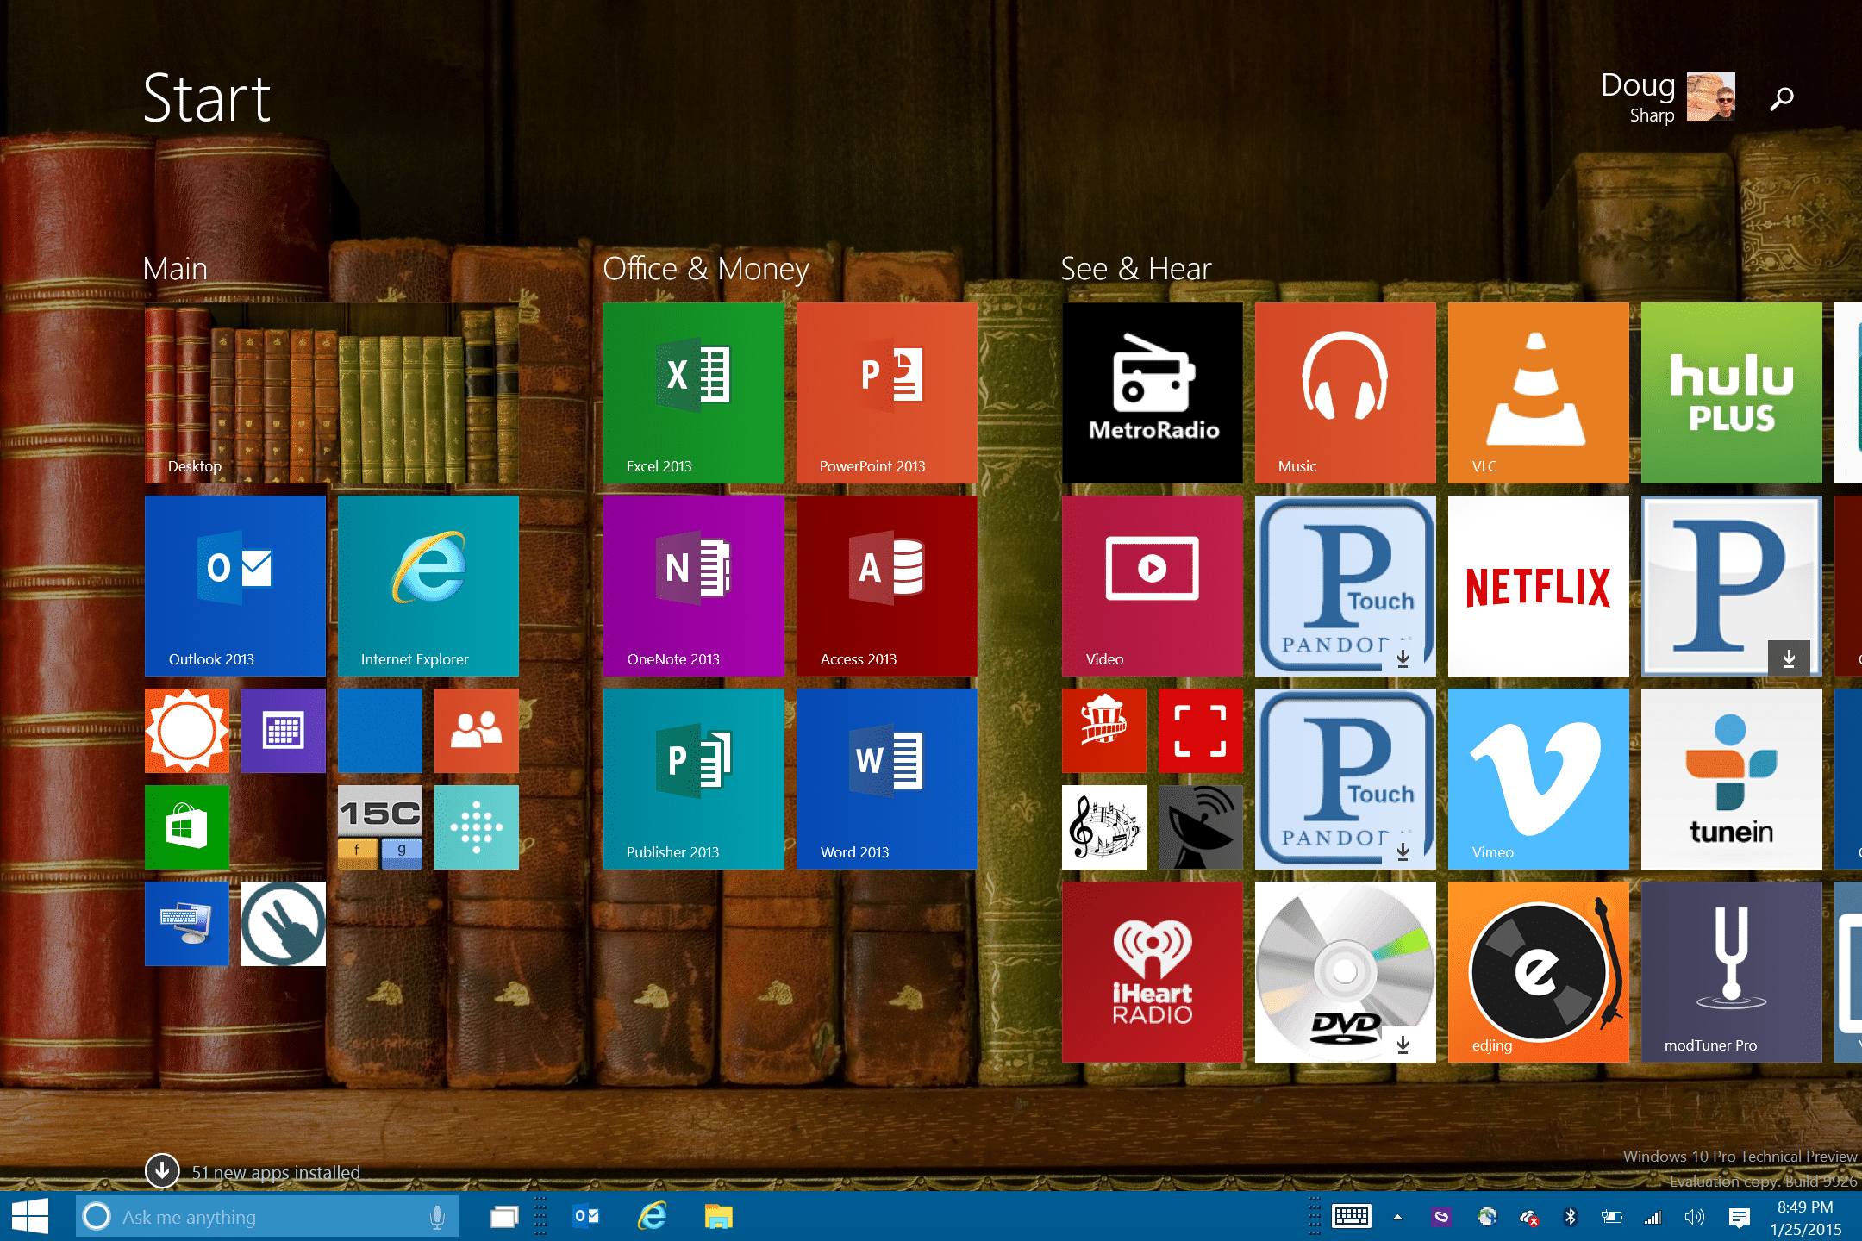Click the search magnifier icon
The width and height of the screenshot is (1862, 1241).
(x=1782, y=98)
